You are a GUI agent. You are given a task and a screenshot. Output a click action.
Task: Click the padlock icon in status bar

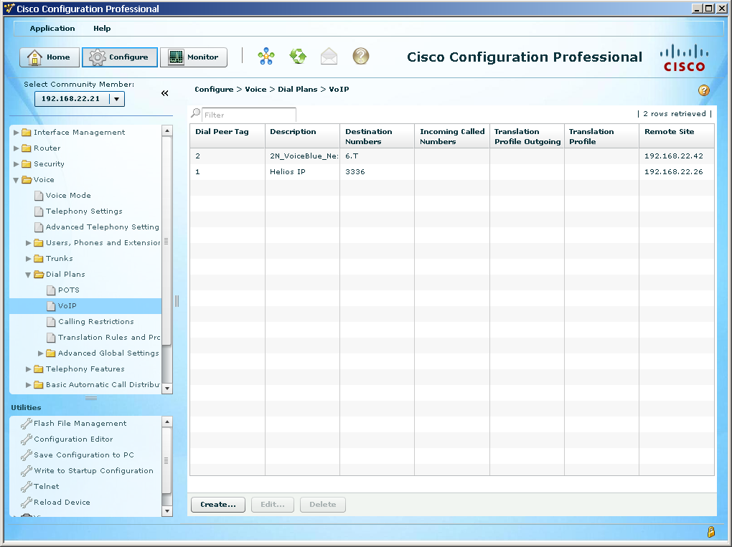(710, 532)
